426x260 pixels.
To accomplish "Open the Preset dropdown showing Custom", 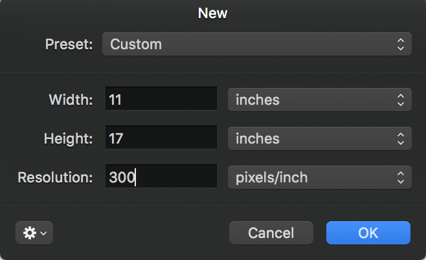I will [257, 44].
